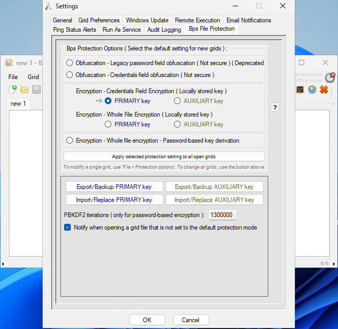Click the PBKDF2 iterations input field
The image size is (338, 329).
tap(223, 215)
